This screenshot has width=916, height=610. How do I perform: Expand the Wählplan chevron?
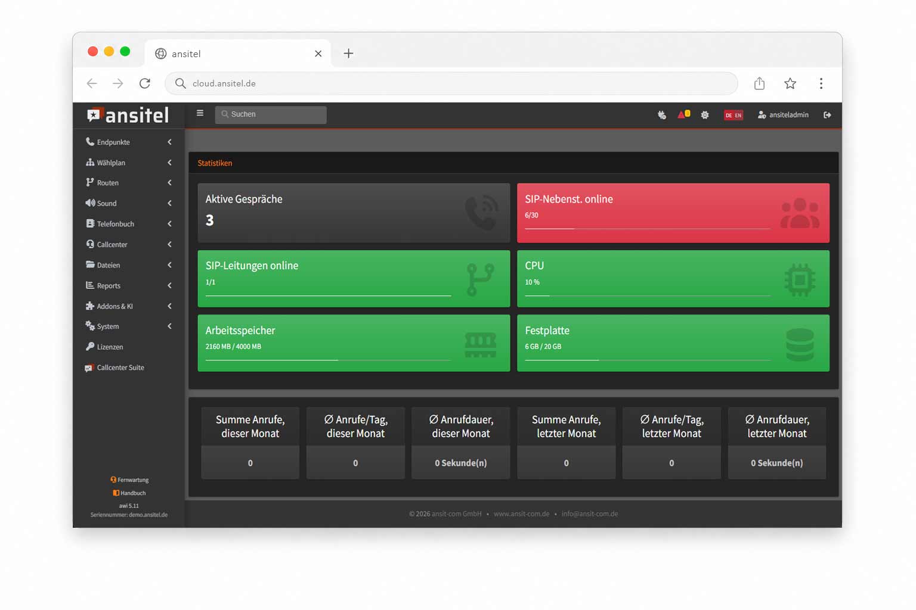click(169, 162)
